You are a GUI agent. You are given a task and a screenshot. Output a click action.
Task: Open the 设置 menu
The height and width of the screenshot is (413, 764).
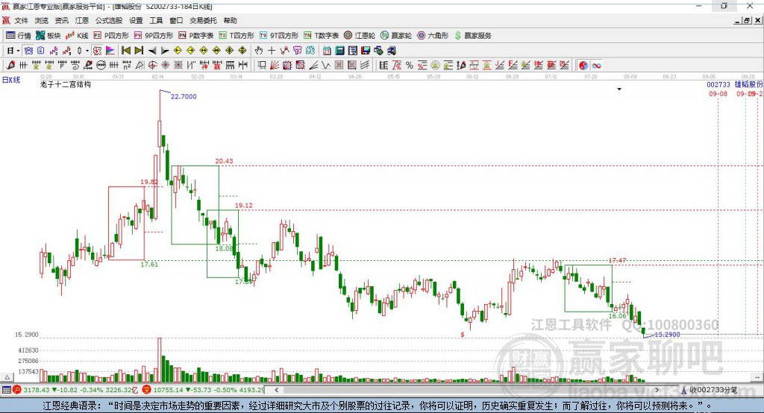tap(136, 20)
